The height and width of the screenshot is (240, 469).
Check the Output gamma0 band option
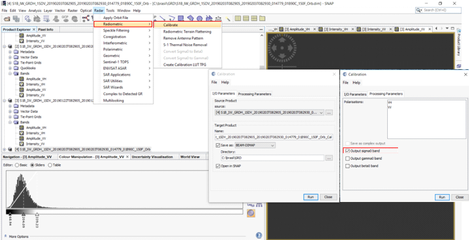347,158
